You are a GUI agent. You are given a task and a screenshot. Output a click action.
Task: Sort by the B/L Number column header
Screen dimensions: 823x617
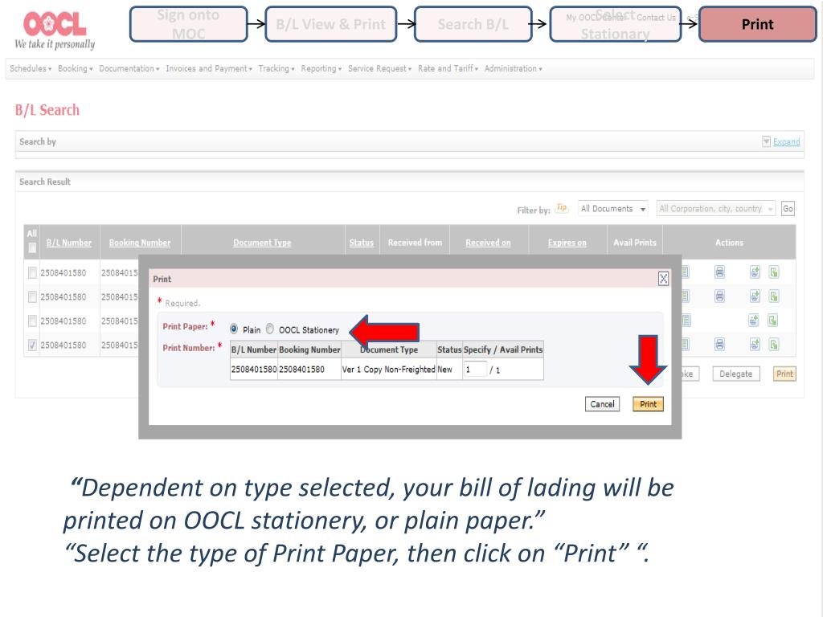pyautogui.click(x=69, y=243)
